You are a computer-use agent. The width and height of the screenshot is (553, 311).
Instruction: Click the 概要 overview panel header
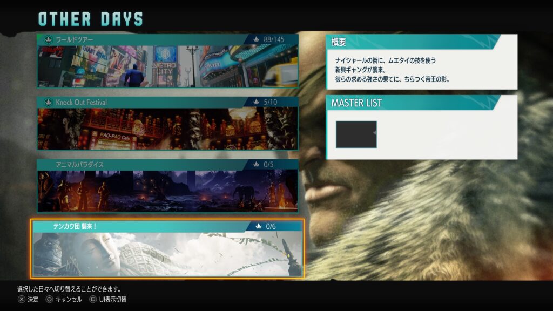[413, 42]
